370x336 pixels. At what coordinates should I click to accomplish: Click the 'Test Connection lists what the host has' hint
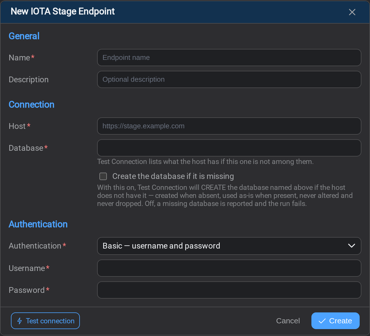[x=205, y=161]
